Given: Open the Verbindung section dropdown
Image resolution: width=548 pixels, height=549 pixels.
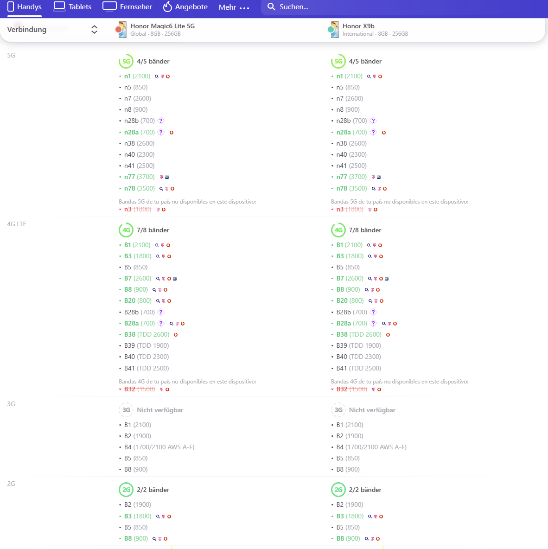Looking at the screenshot, I should [52, 29].
